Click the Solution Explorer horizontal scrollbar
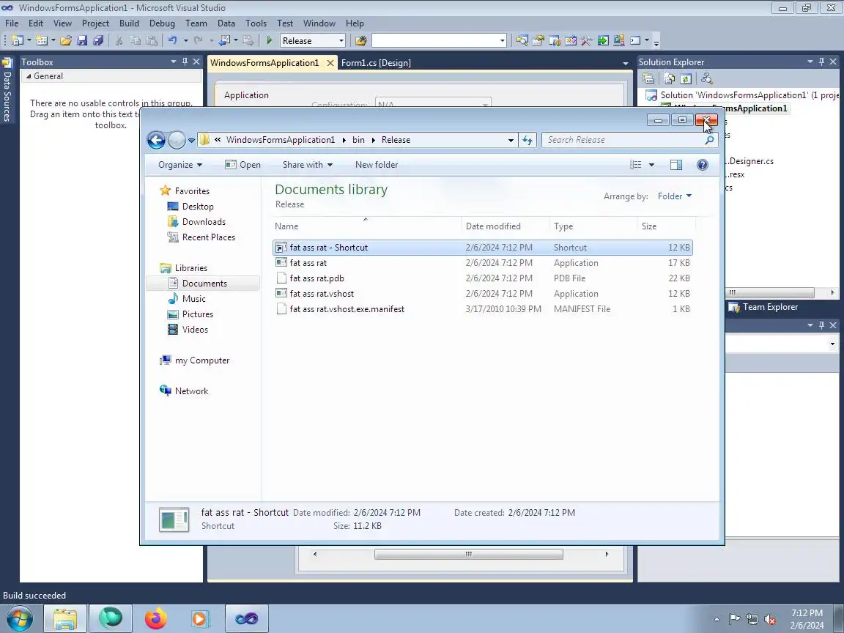 click(770, 292)
